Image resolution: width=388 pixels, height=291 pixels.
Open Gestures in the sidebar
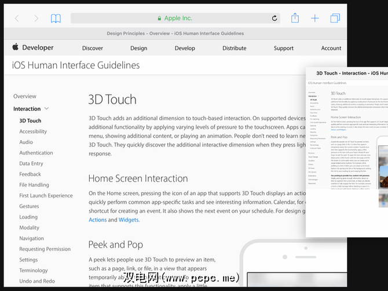(29, 206)
